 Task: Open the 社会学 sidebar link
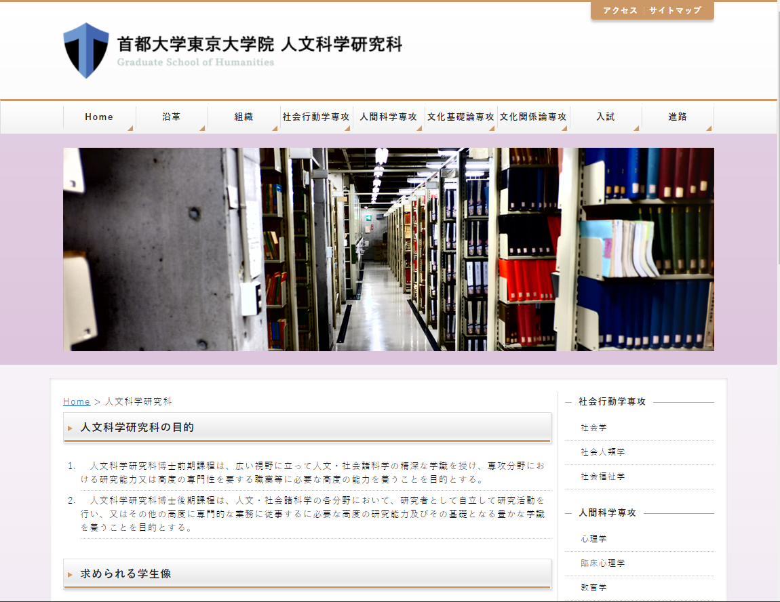[x=593, y=428]
